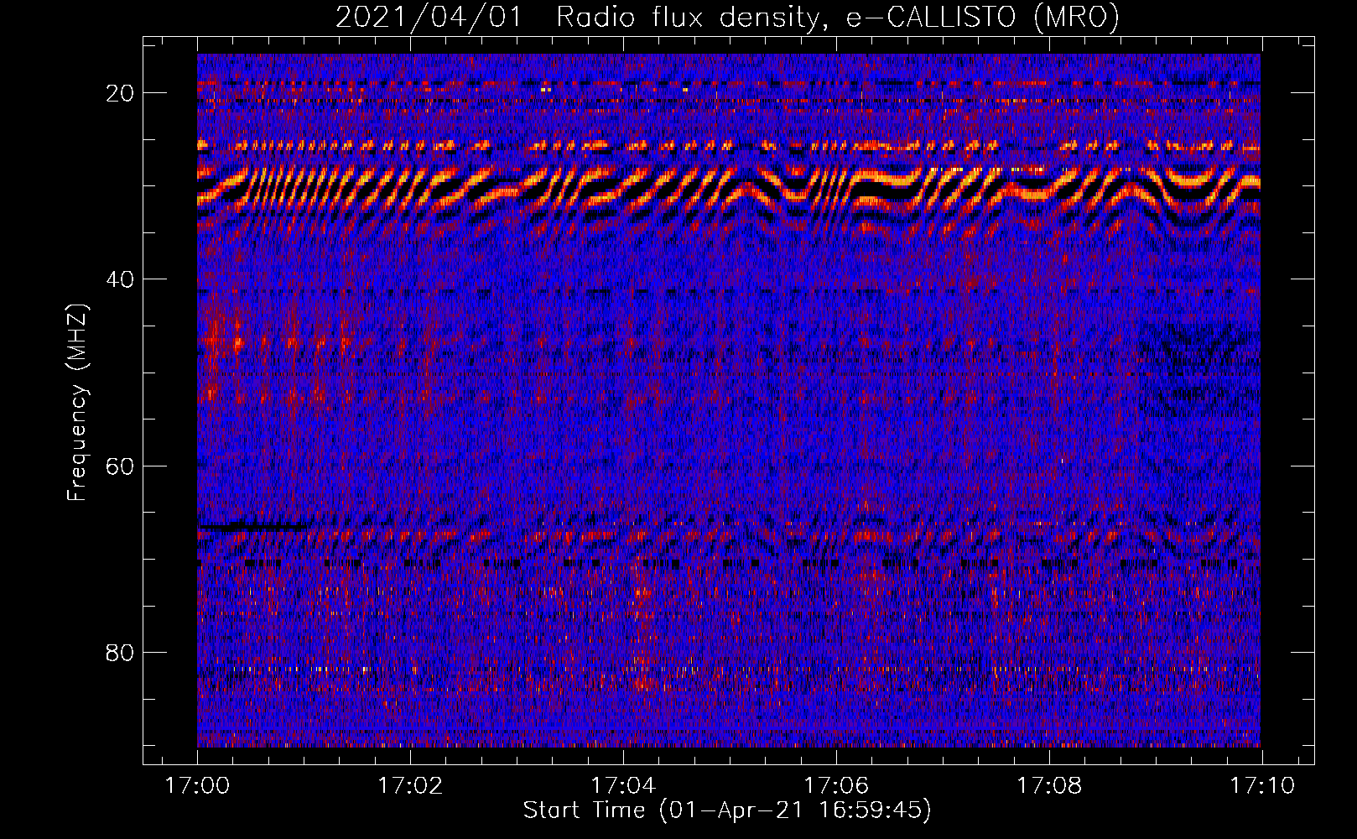
Task: Click the '60' frequency tick label
Action: (x=121, y=466)
